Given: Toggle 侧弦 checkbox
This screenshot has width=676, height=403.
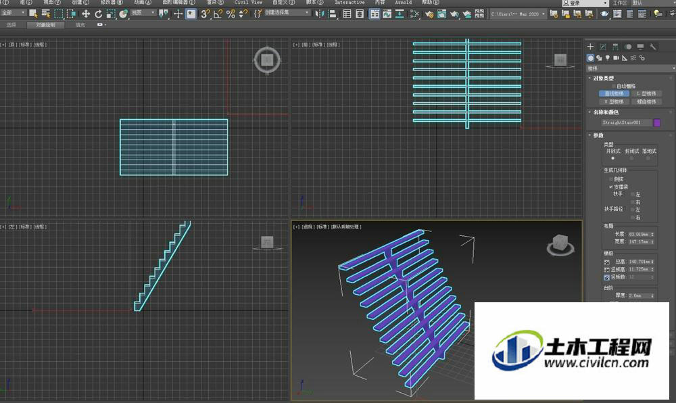Looking at the screenshot, I should (611, 179).
